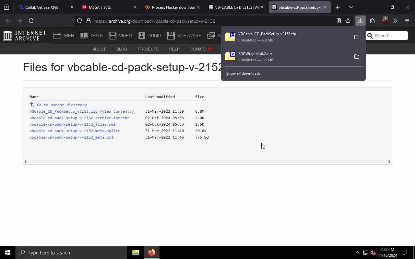Click the network tray icon

coord(365,253)
